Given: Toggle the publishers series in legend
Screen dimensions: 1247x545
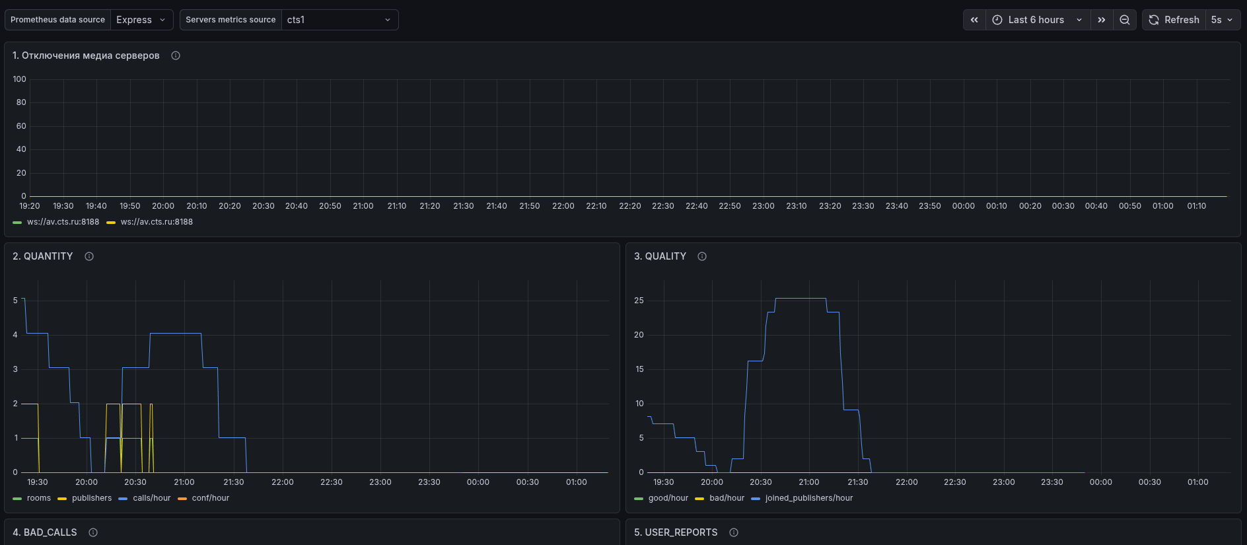Looking at the screenshot, I should tap(92, 498).
